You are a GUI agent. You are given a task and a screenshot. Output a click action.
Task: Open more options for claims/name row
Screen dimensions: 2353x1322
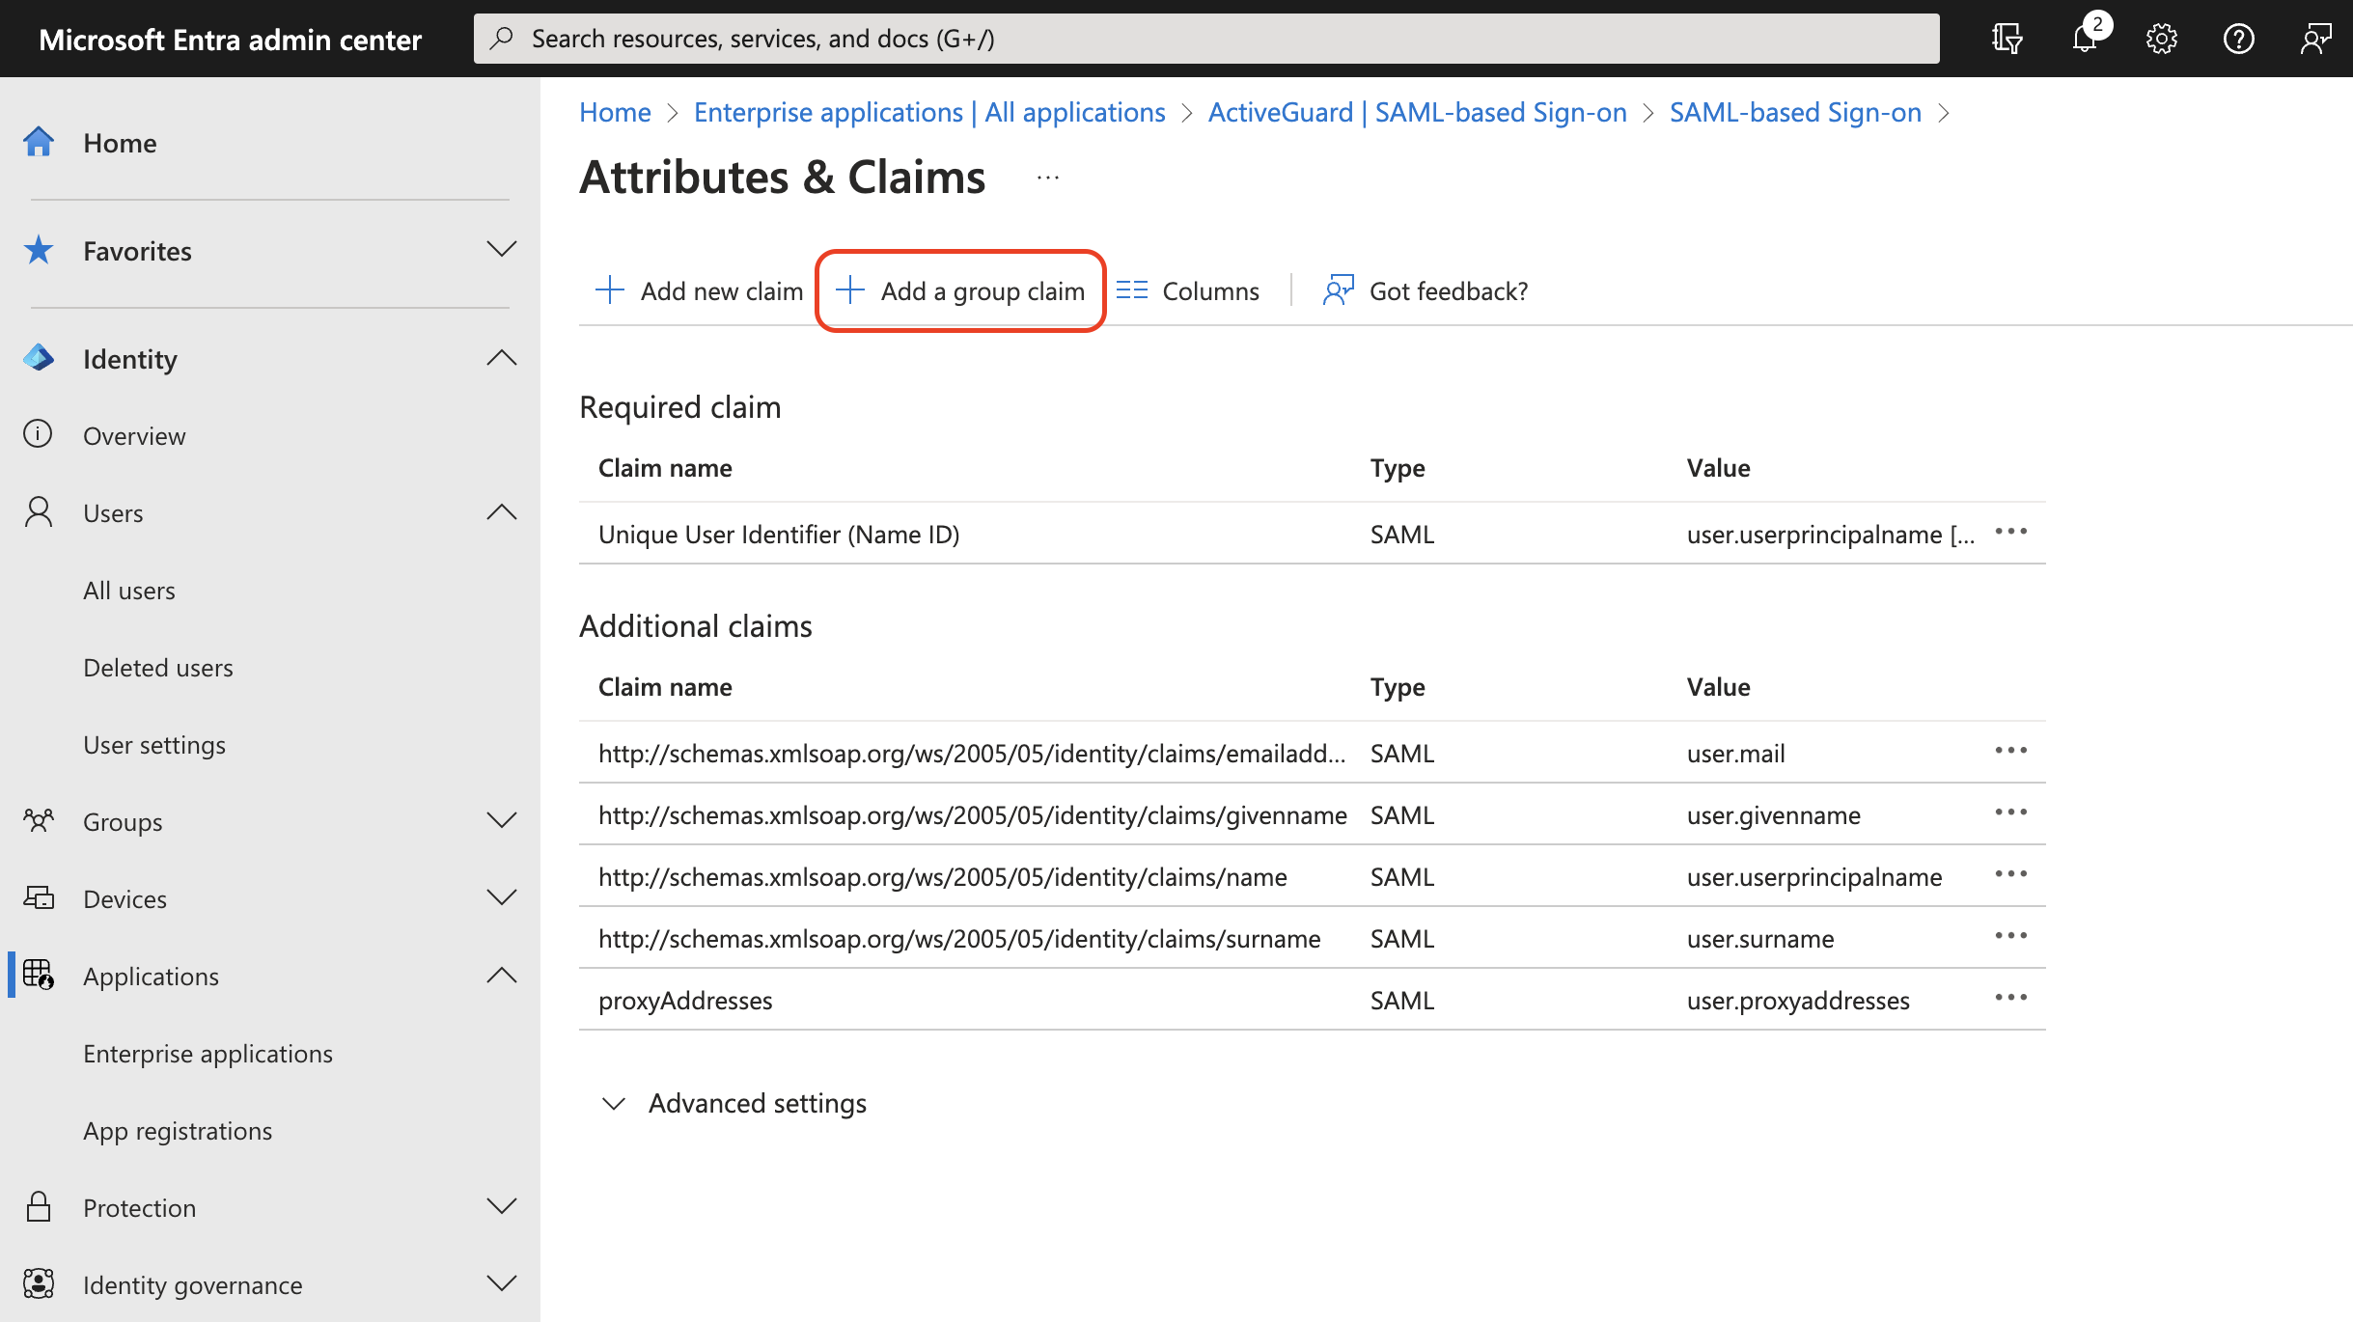coord(2011,874)
